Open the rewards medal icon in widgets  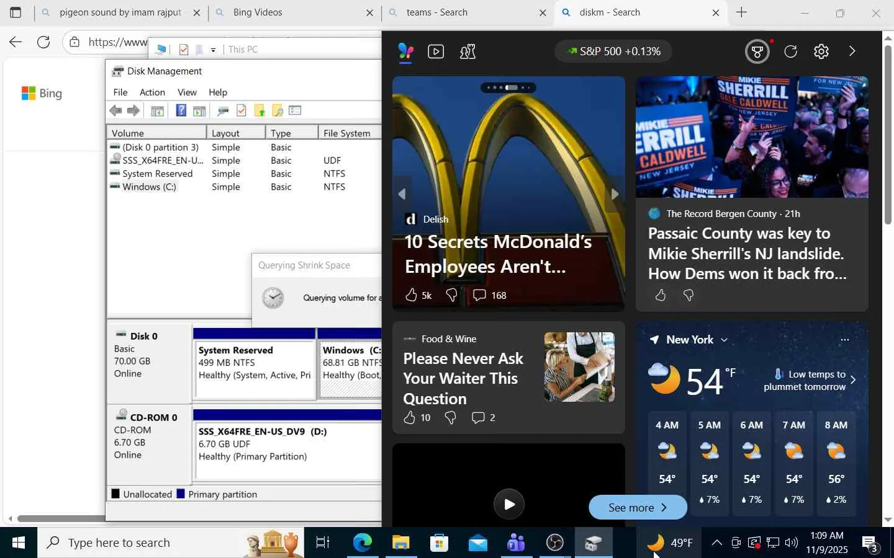757,51
